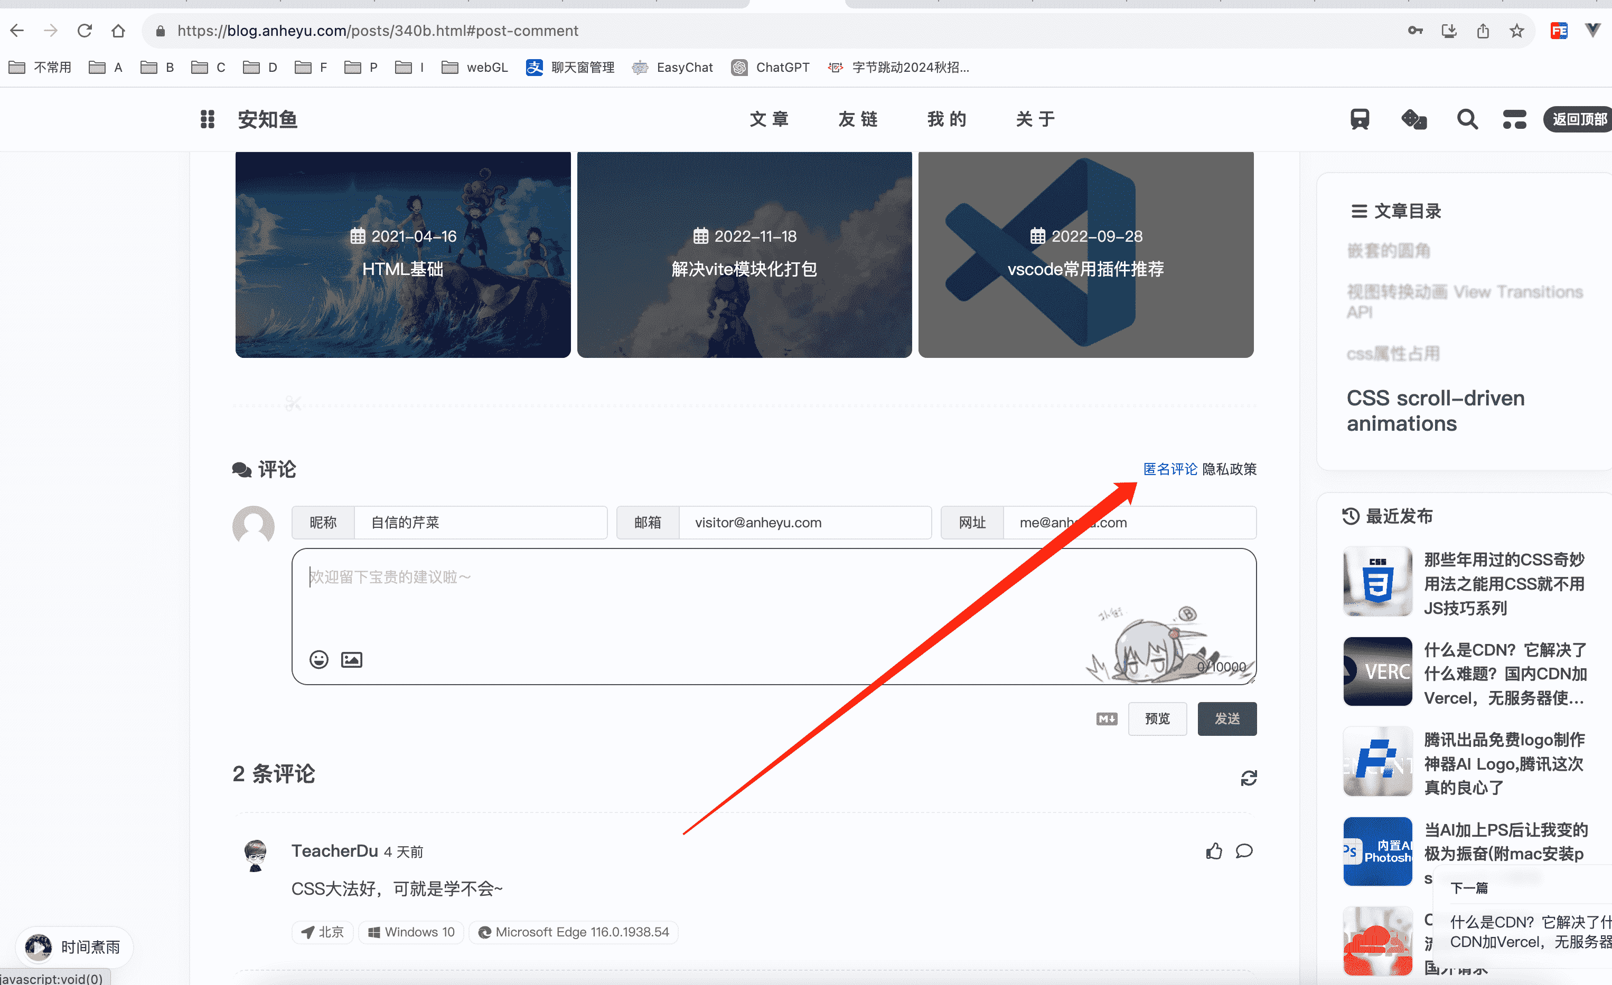Open browser home page icon
The width and height of the screenshot is (1612, 985).
tap(118, 30)
